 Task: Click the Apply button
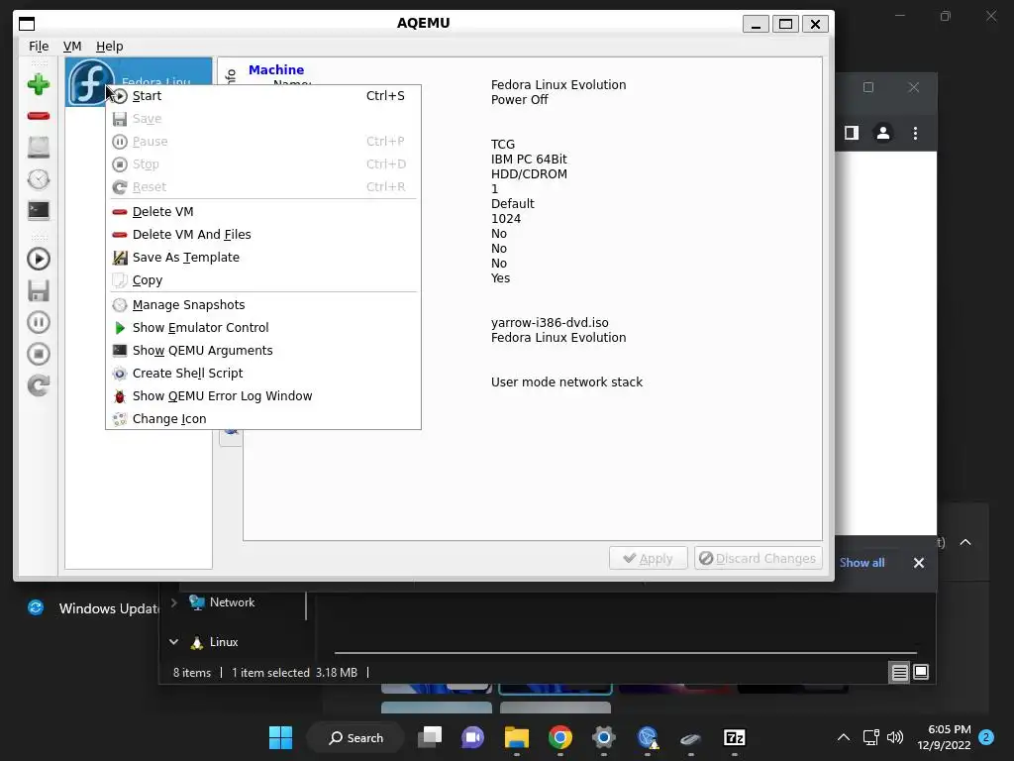(x=648, y=559)
